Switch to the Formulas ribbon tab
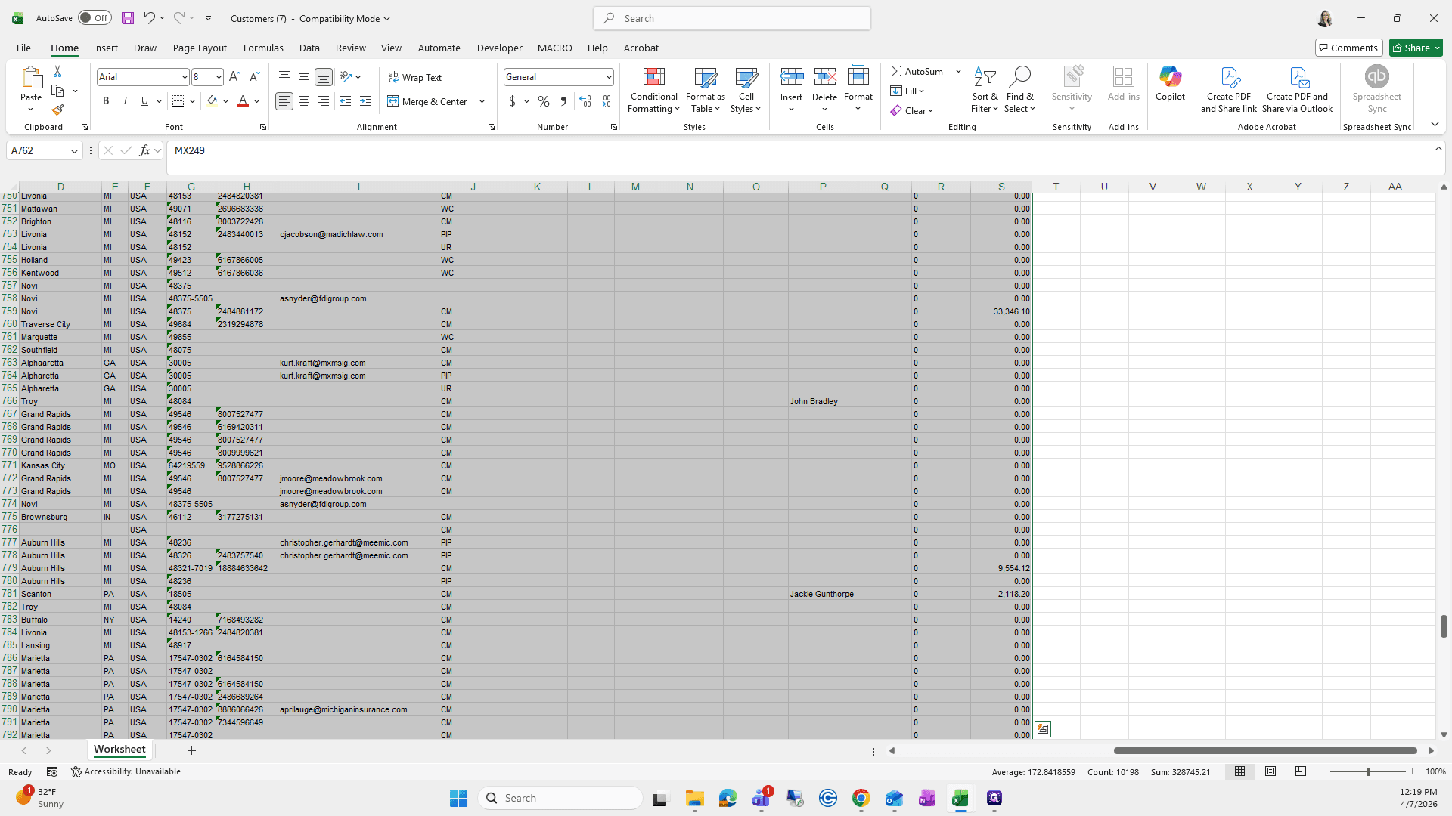 click(x=263, y=48)
